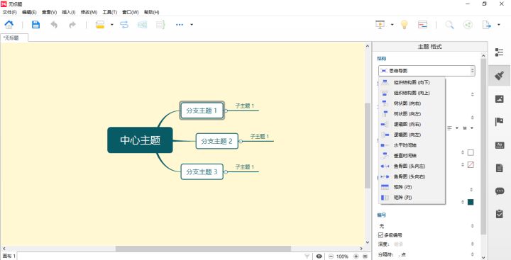Choose 组织结构图 (向下) from the structure list
This screenshot has width=511, height=260.
[x=412, y=83]
